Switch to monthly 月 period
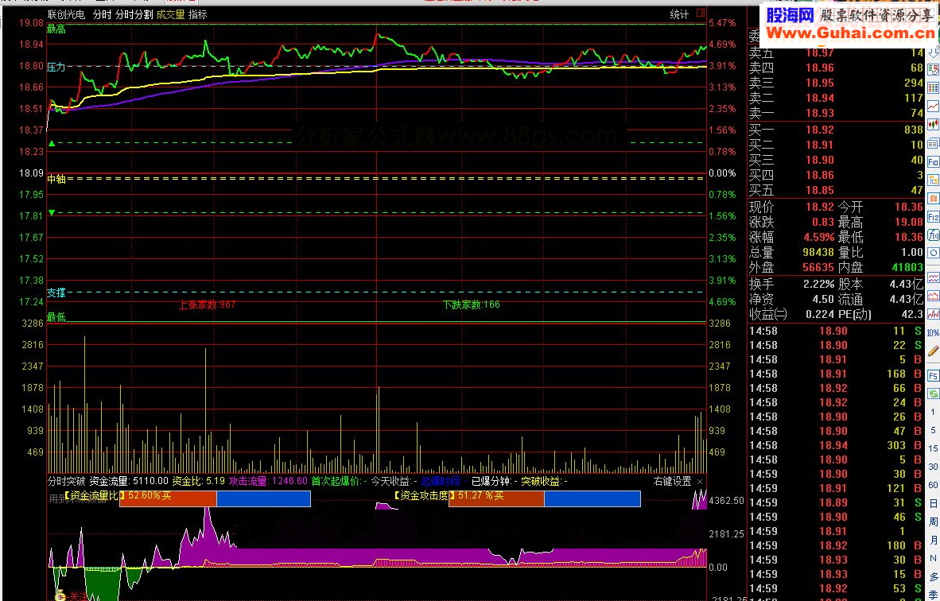The image size is (940, 601). click(933, 540)
